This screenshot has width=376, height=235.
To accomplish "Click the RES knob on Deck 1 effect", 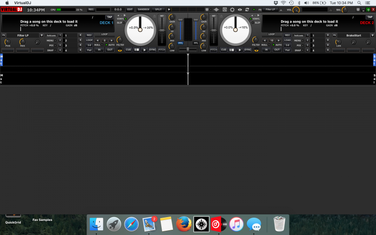I will click(23, 42).
